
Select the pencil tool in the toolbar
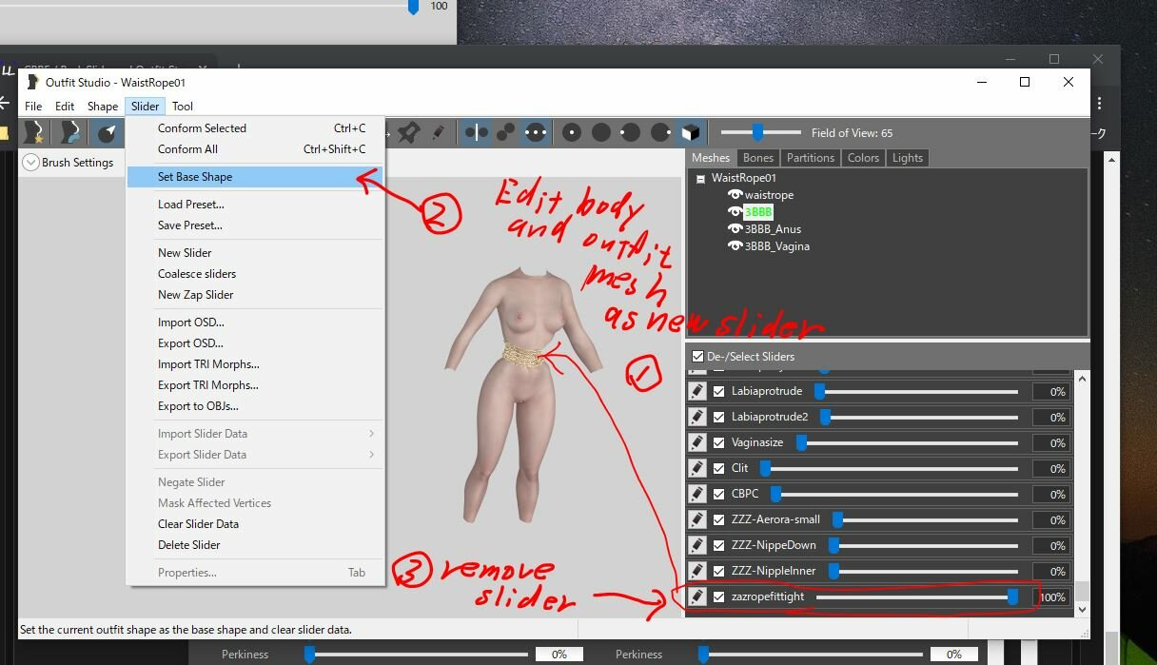pos(438,132)
